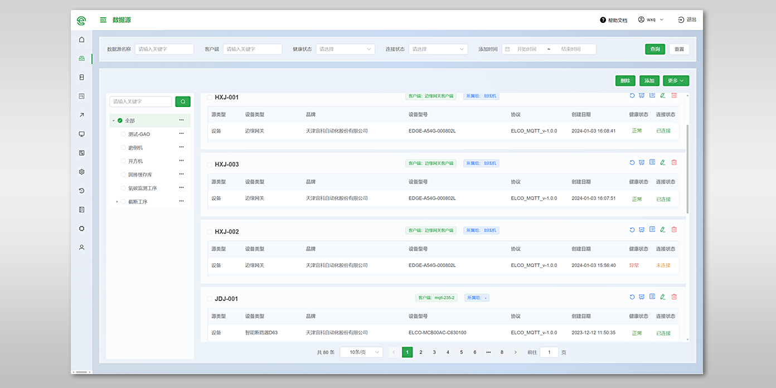Screen dimensions: 776x388
Task: Open the user profile icon in the left sidebar
Action: 82,247
